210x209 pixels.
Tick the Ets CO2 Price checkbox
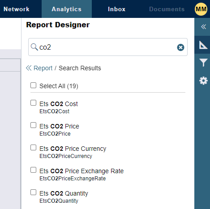pyautogui.click(x=33, y=125)
